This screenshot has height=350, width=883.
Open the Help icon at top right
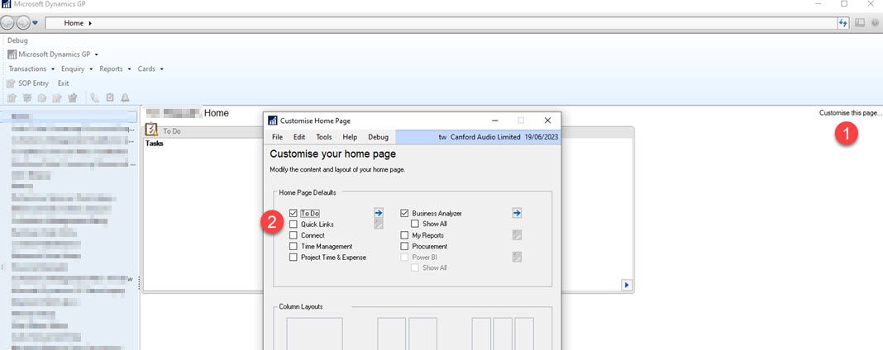875,23
